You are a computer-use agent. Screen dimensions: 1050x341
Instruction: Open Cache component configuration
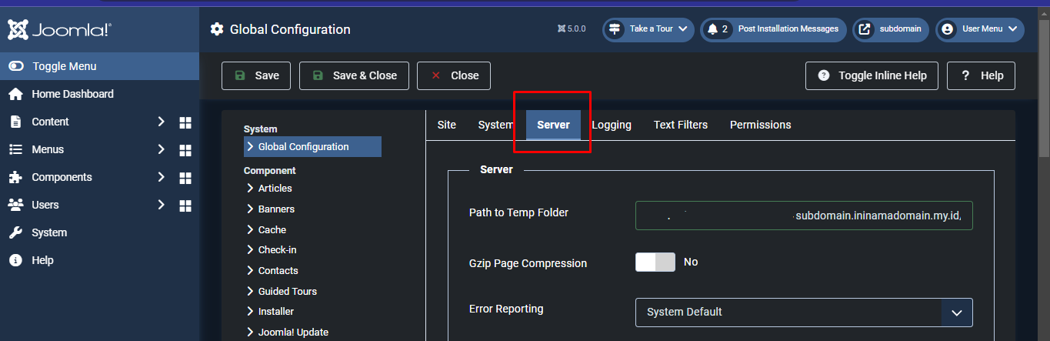[272, 229]
